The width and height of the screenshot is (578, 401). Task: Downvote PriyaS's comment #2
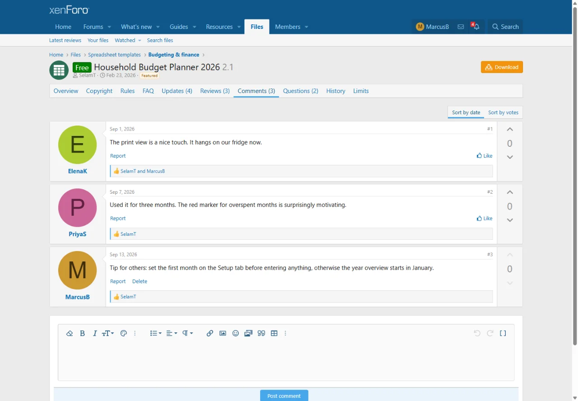tap(510, 220)
